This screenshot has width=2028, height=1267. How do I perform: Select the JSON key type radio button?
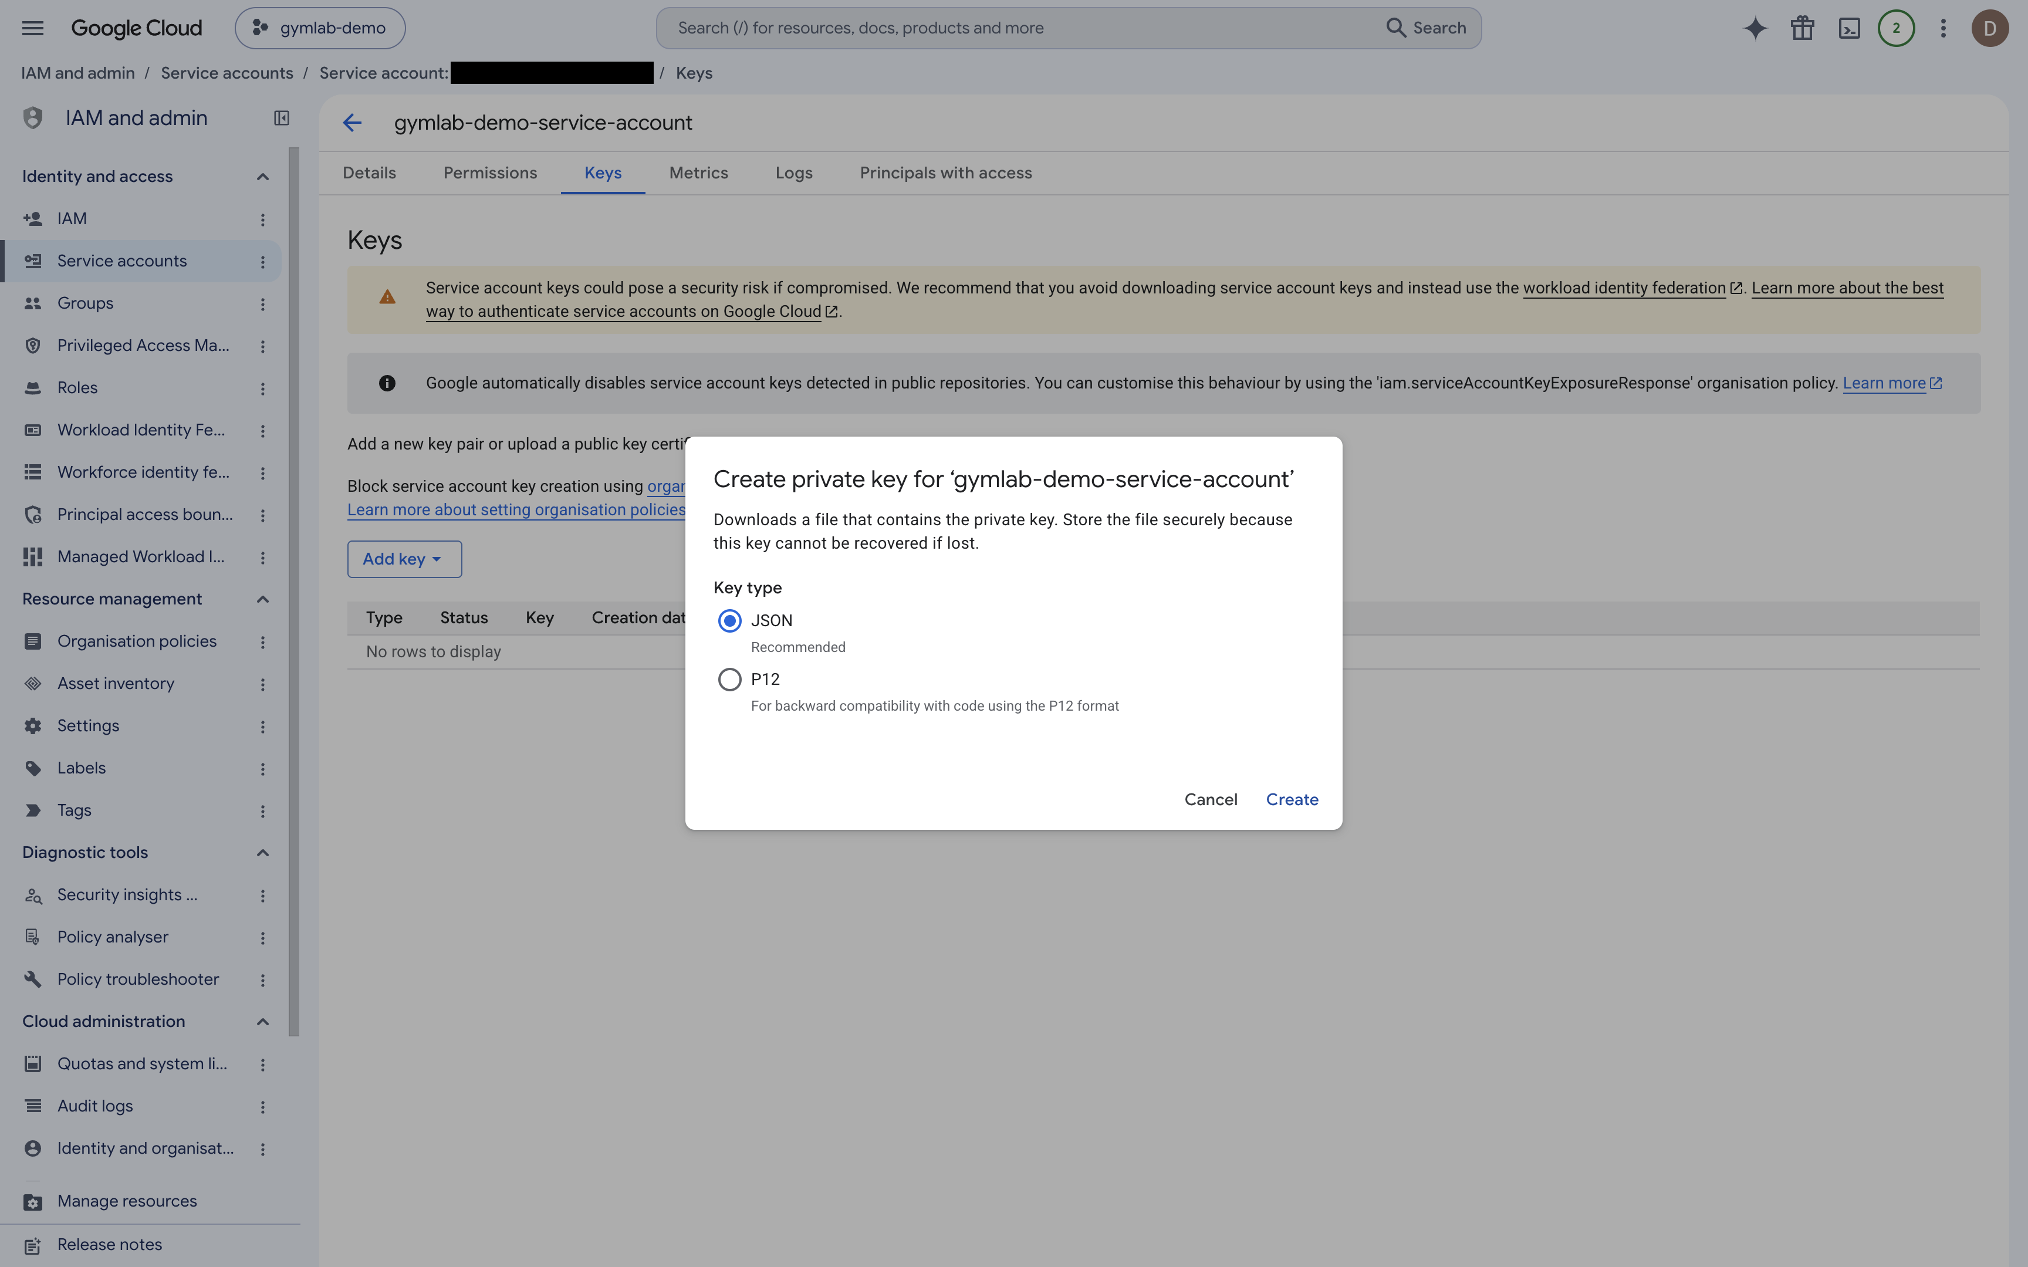729,621
